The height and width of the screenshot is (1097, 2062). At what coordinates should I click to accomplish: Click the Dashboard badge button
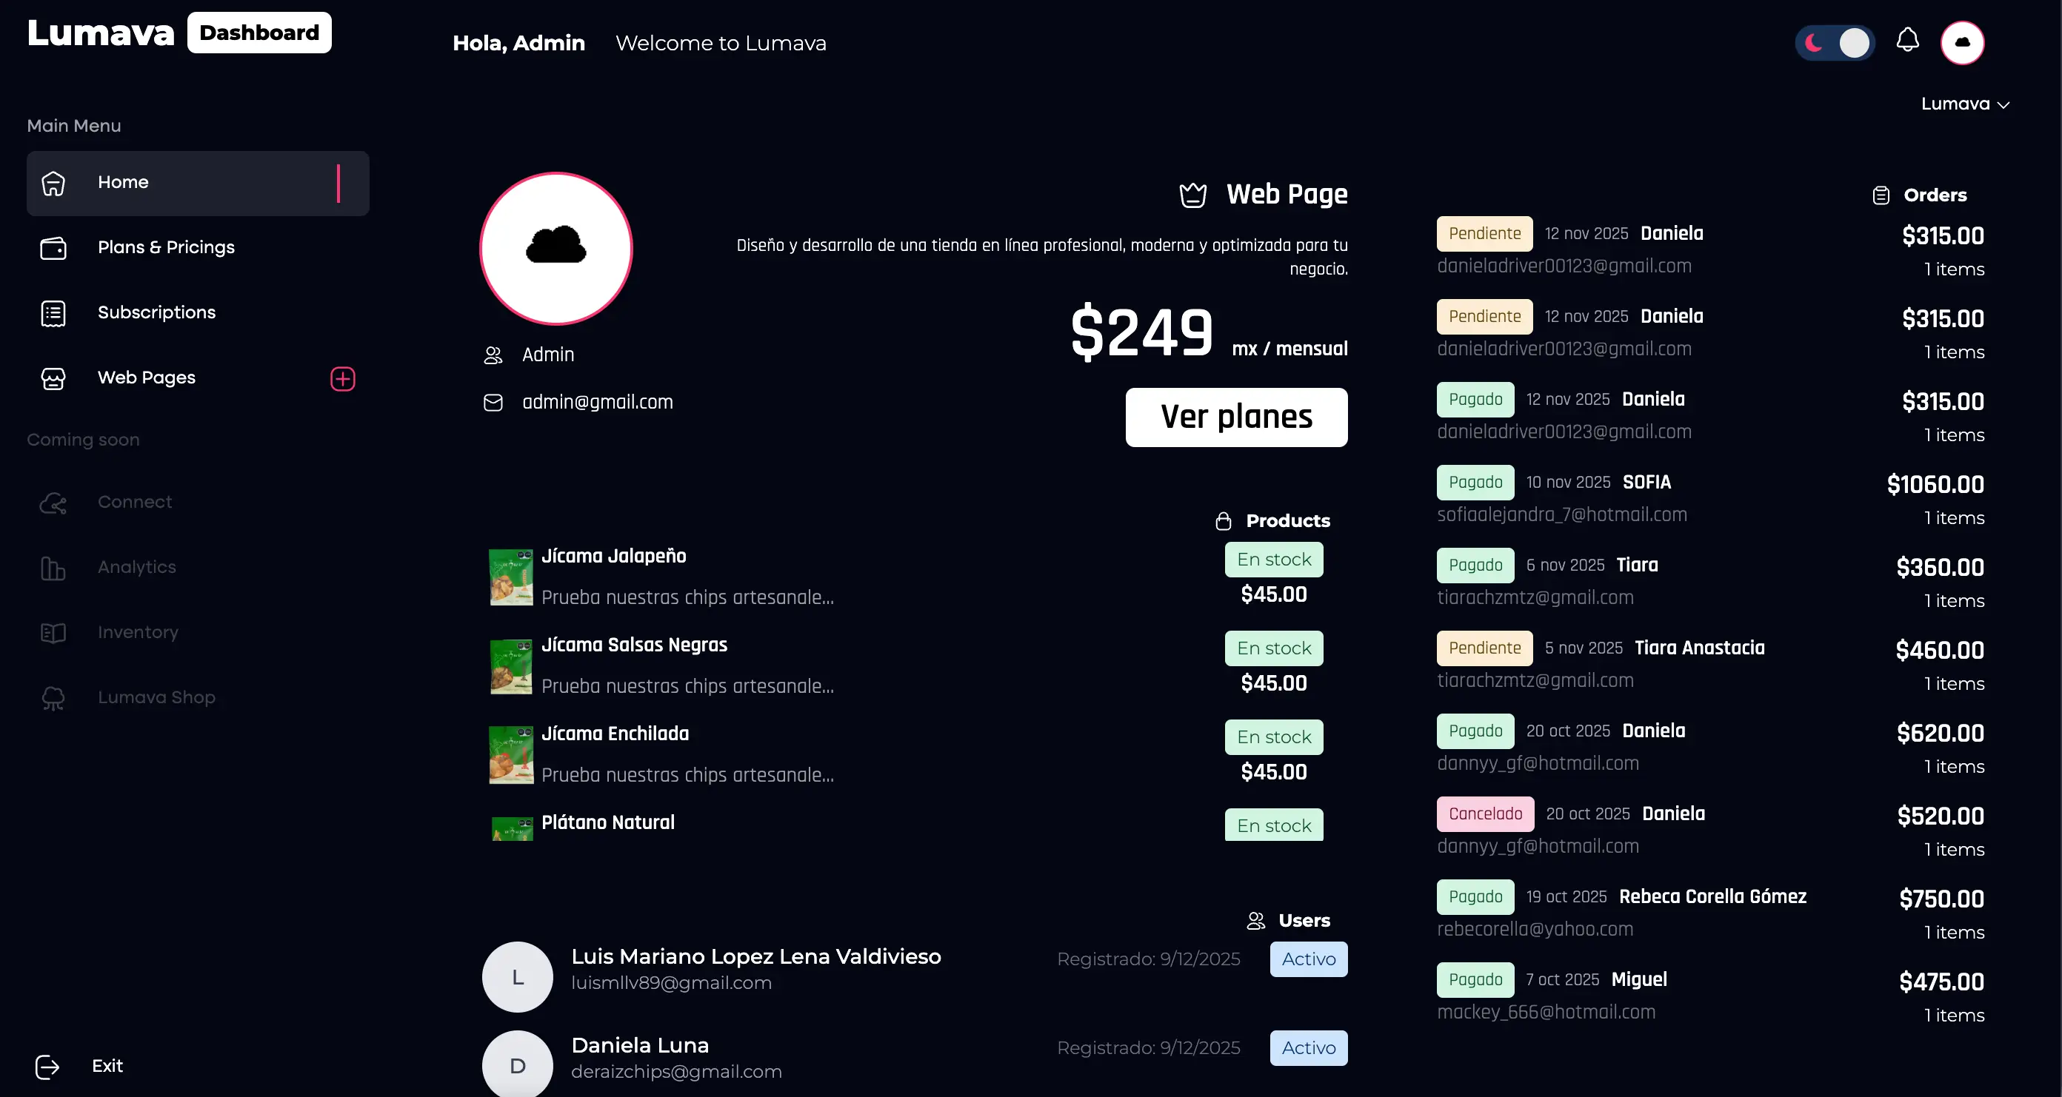(258, 33)
